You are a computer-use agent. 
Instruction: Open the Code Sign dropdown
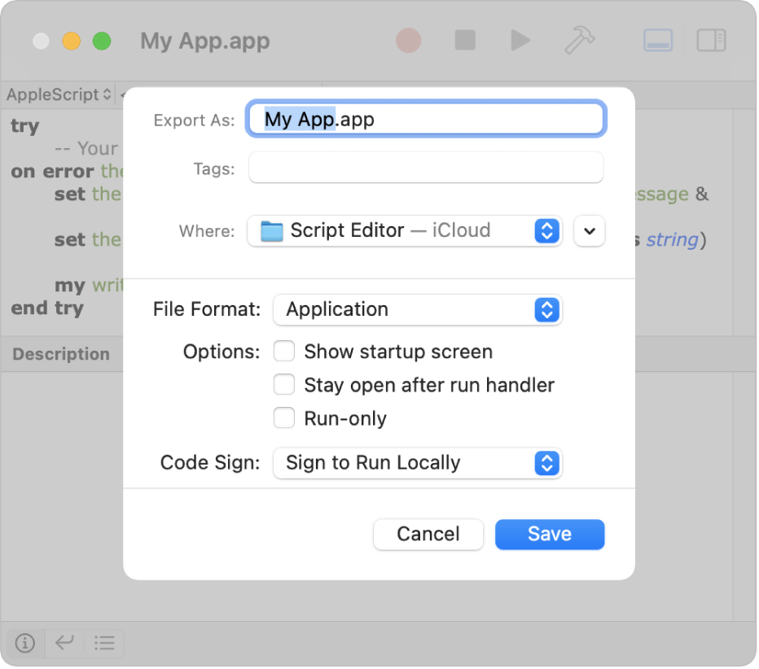pos(417,463)
